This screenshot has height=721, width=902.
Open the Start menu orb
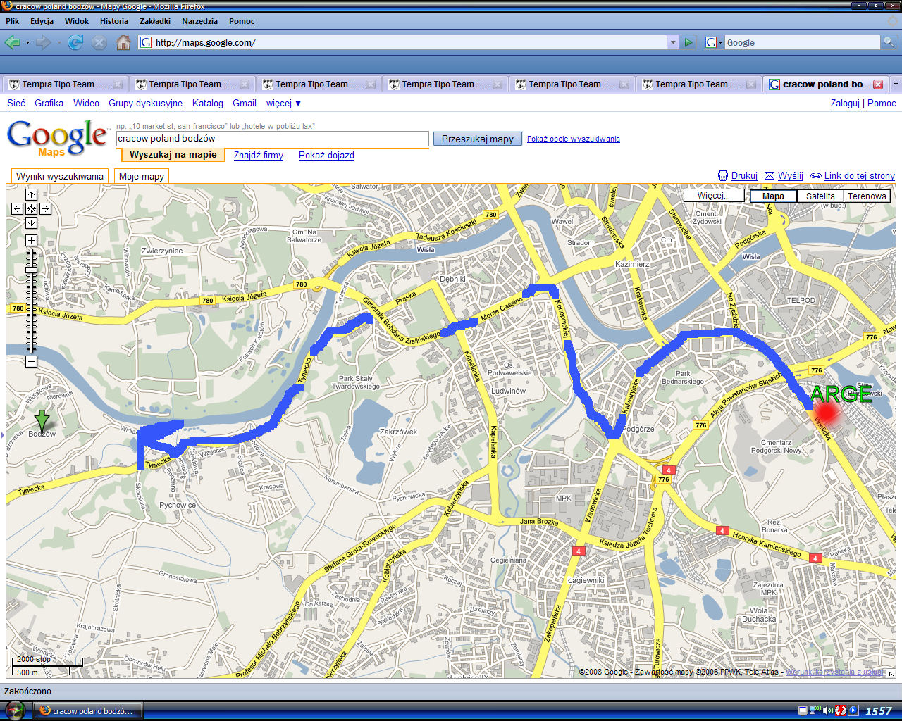tap(16, 710)
